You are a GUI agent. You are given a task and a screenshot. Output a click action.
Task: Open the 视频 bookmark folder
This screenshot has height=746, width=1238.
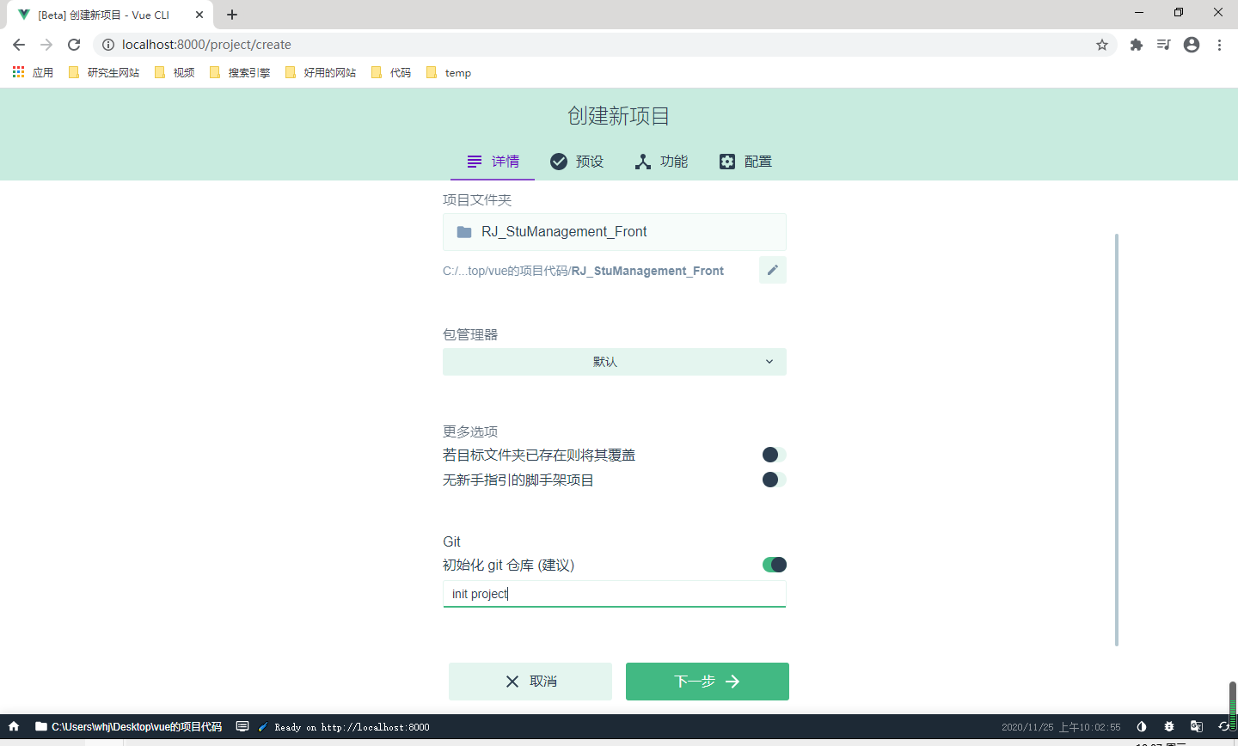[x=175, y=72]
